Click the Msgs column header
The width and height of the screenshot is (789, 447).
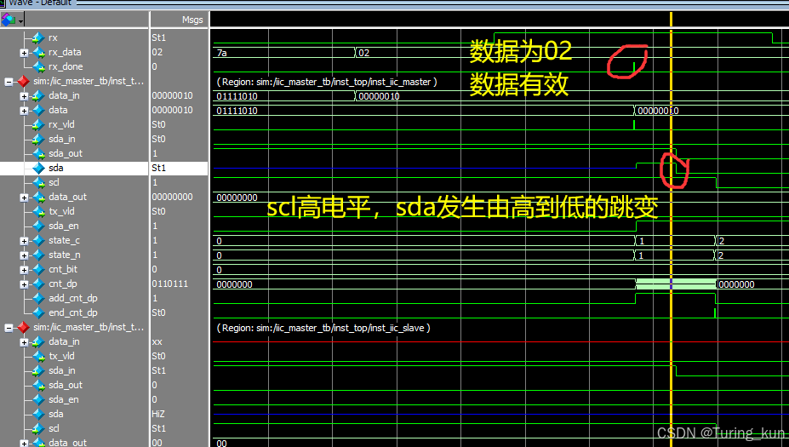[192, 20]
